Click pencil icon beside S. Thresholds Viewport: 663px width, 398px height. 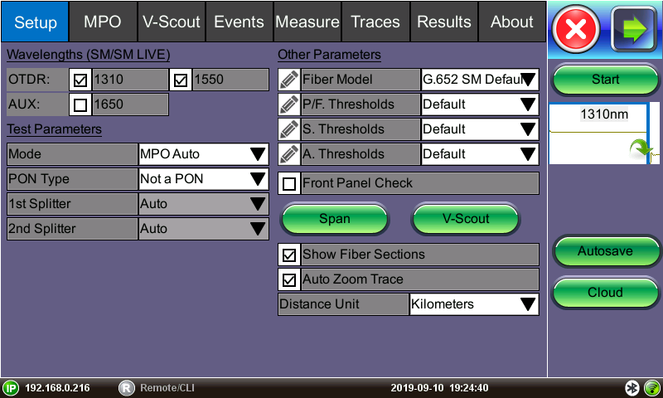click(289, 129)
